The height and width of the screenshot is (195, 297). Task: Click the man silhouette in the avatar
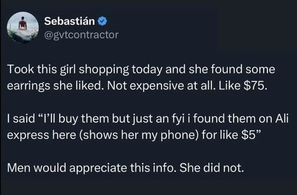point(23,23)
